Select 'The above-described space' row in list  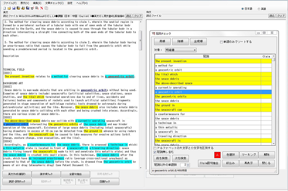pos(213,83)
